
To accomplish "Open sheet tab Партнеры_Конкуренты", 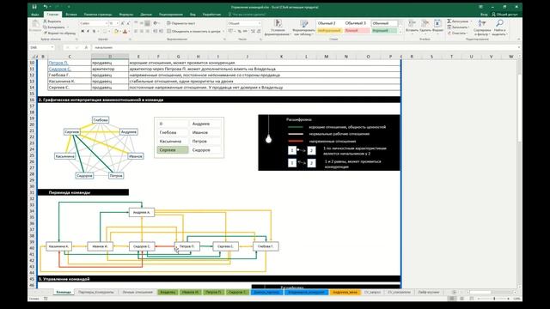I will 95,292.
